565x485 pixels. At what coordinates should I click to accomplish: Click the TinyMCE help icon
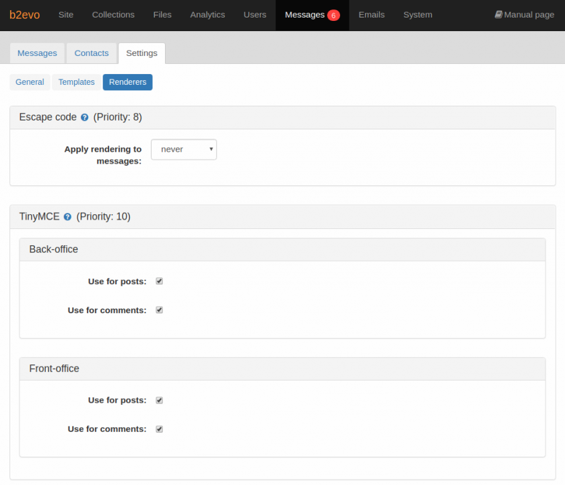[x=67, y=217]
